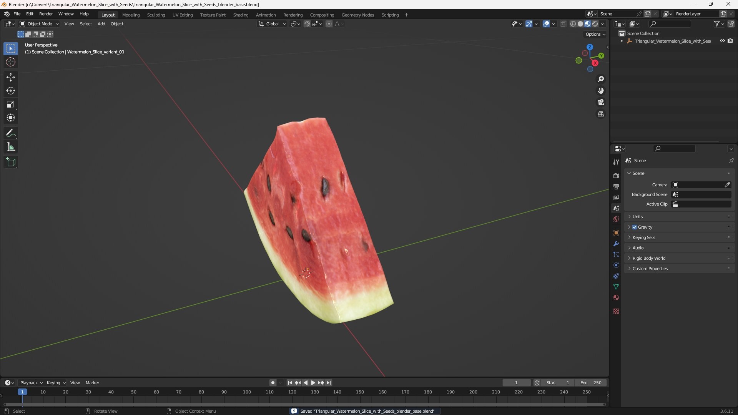738x415 pixels.
Task: Expand the Units panel
Action: click(x=679, y=217)
